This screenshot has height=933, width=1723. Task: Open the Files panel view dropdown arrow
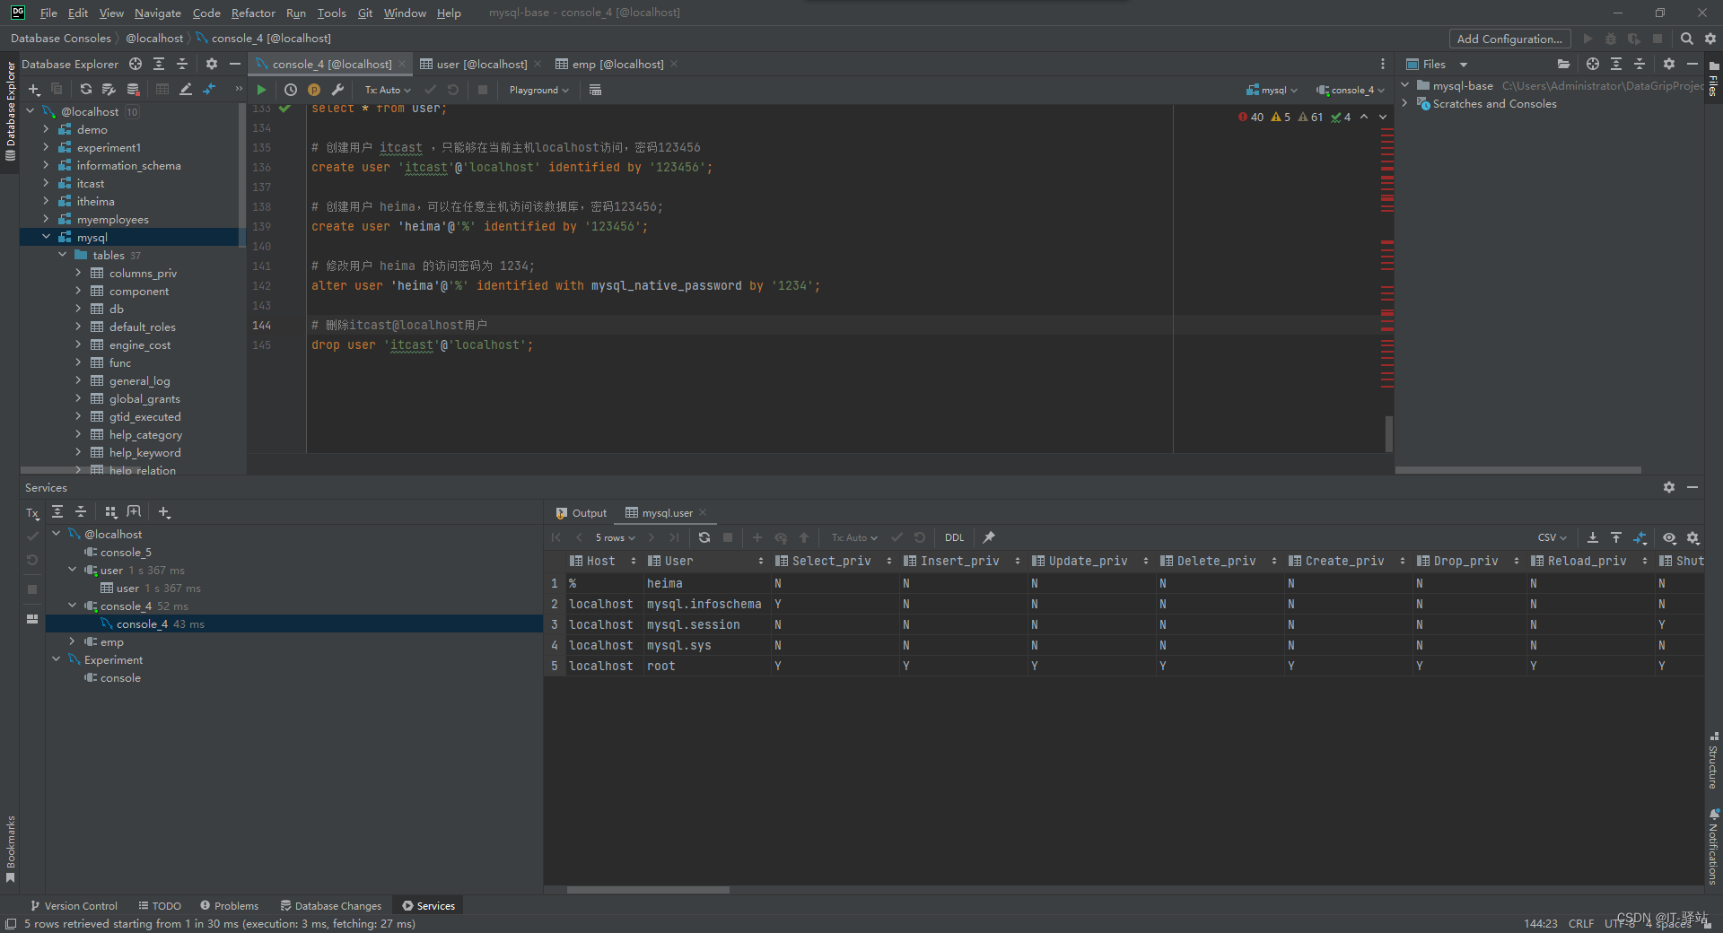click(x=1464, y=65)
